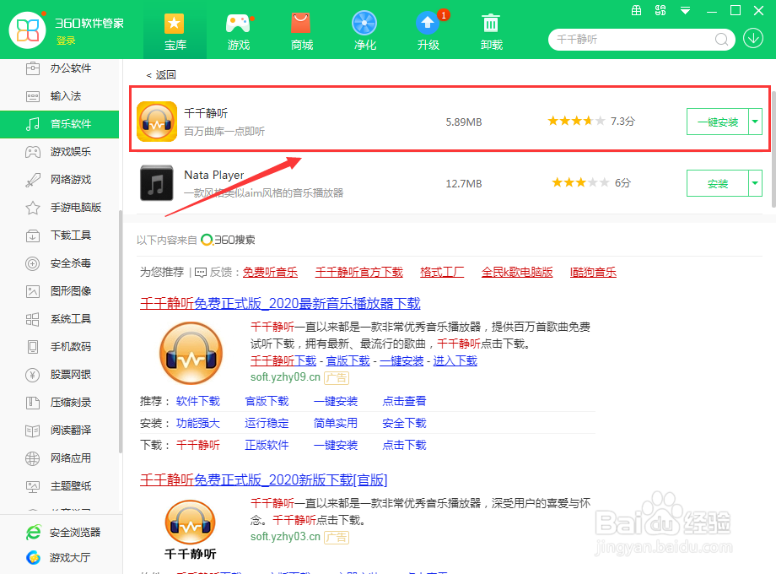Go back with 返回 link
The height and width of the screenshot is (574, 776).
pyautogui.click(x=161, y=75)
